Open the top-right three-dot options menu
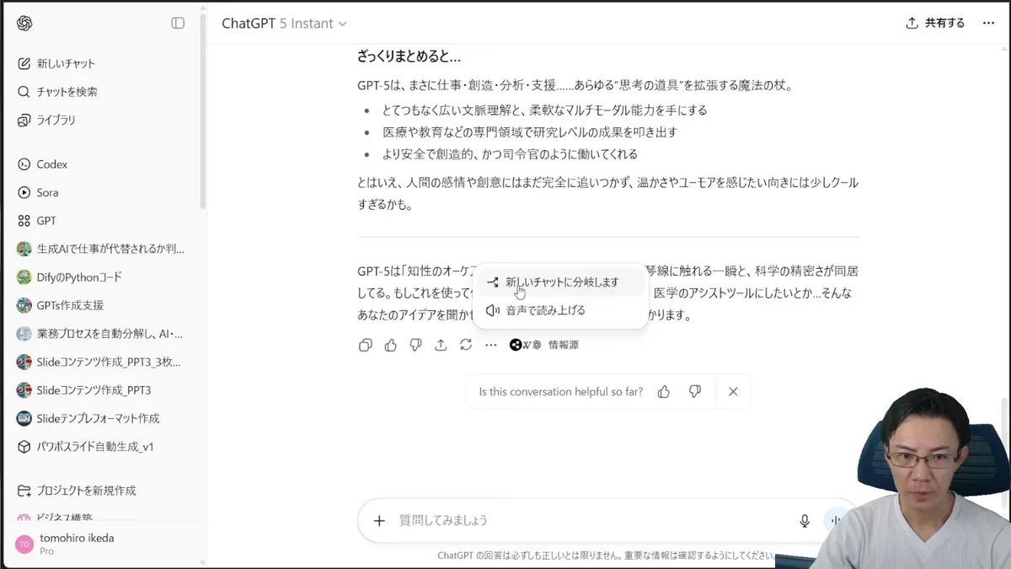The width and height of the screenshot is (1011, 569). [989, 24]
